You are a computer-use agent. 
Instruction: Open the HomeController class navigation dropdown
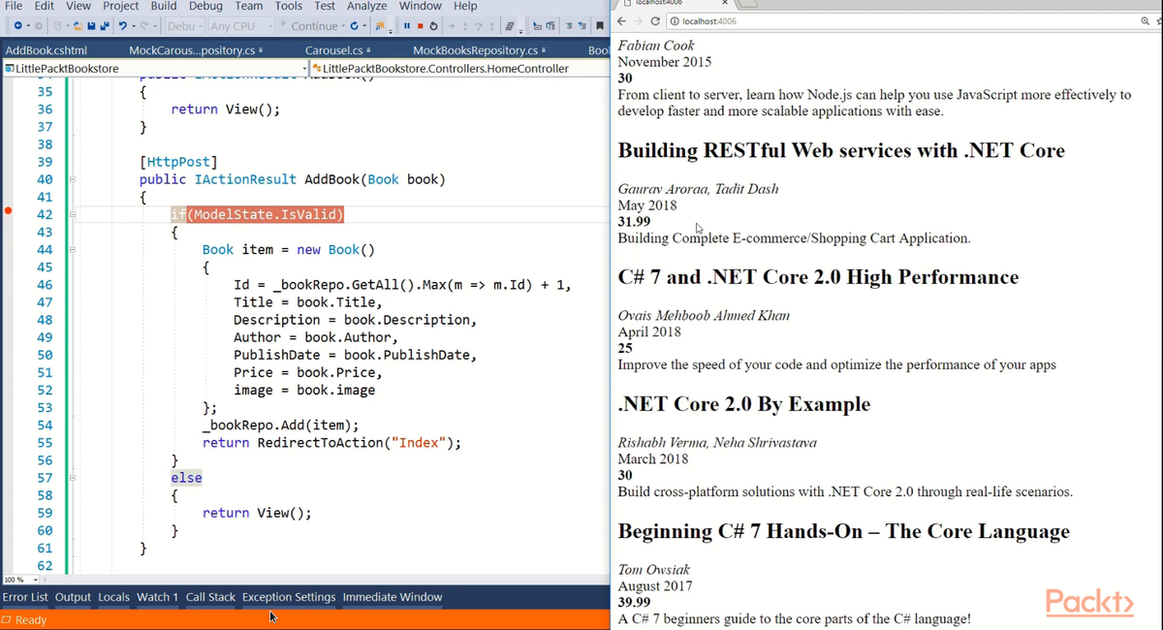pos(459,68)
